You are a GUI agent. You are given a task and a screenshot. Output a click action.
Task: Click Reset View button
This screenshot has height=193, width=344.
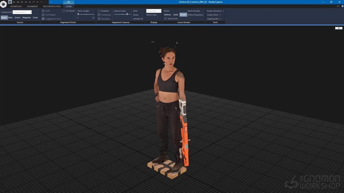pos(152,15)
